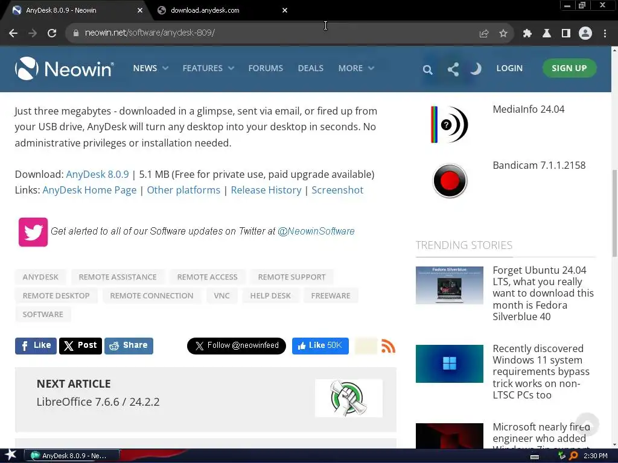Select the HELP DESK tag
The height and width of the screenshot is (463, 618).
270,295
